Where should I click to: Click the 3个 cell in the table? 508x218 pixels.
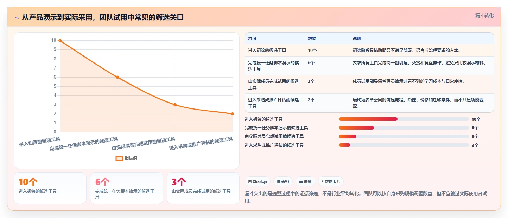coord(311,81)
